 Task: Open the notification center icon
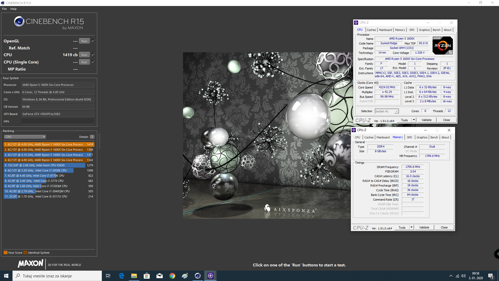pyautogui.click(x=491, y=276)
